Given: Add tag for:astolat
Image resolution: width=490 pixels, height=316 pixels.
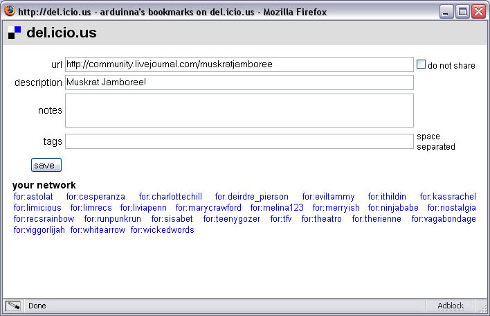Looking at the screenshot, I should [x=33, y=197].
